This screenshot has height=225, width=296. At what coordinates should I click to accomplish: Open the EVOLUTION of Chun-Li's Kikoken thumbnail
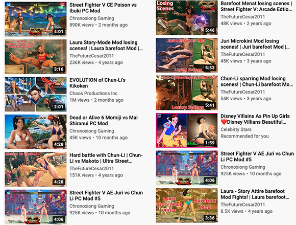(36, 94)
